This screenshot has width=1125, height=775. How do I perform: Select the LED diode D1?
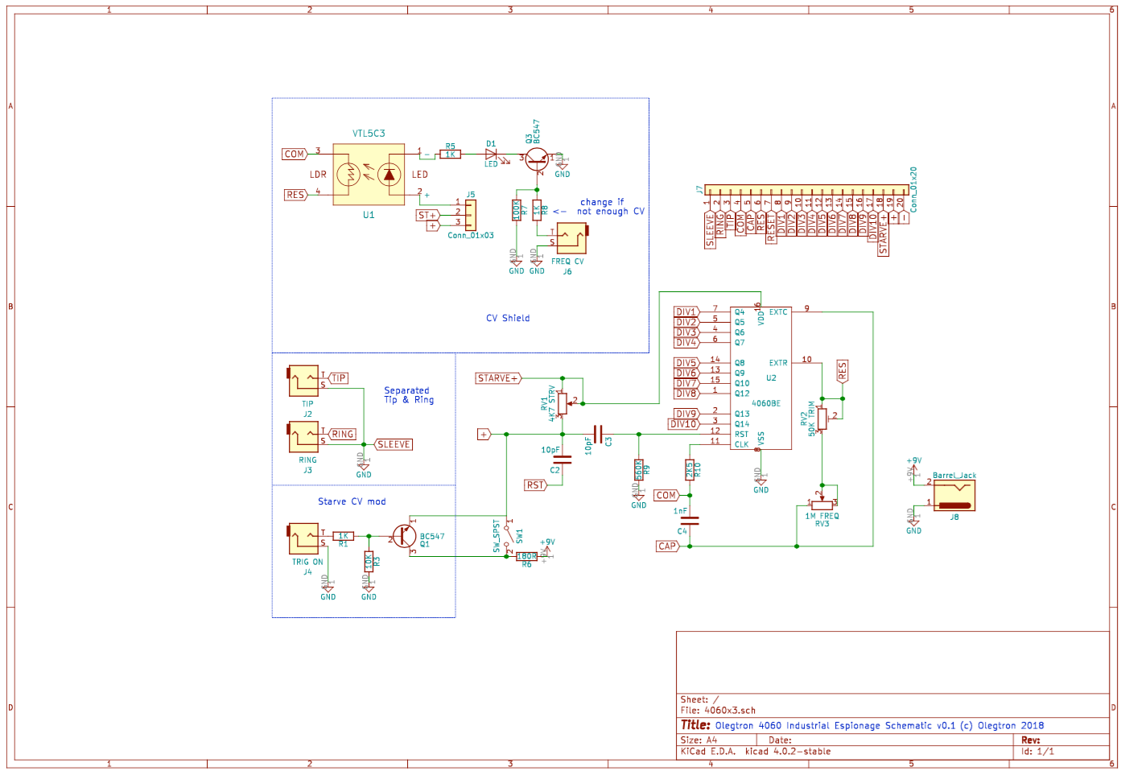tap(492, 154)
